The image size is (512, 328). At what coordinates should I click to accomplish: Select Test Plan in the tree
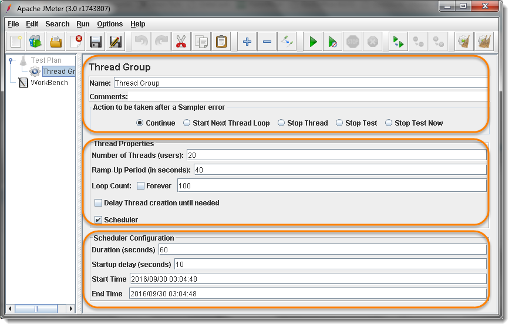(x=46, y=60)
